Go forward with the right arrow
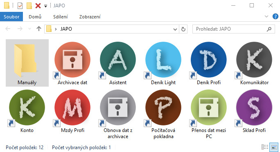The width and height of the screenshot is (280, 152). 20,29
